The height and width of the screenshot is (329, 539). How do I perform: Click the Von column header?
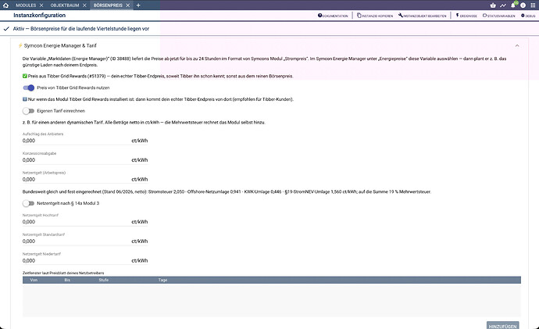(x=34, y=281)
